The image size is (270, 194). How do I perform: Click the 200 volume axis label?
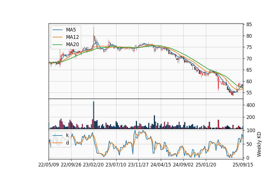point(251,117)
